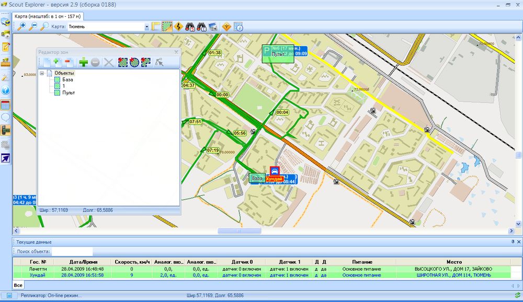Sort by the Датчик 0 column header
The width and height of the screenshot is (523, 302).
(242, 262)
